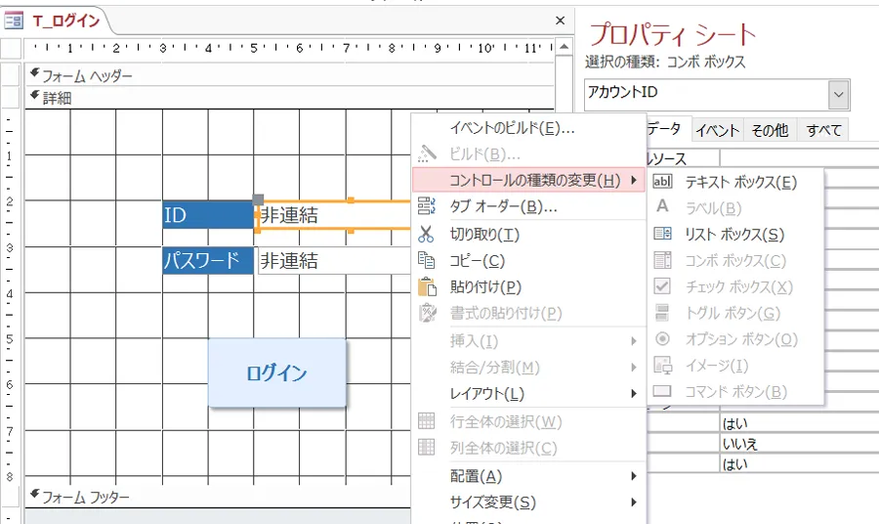
Task: Click the clipboard icon beside 貼り付け
Action: point(426,286)
